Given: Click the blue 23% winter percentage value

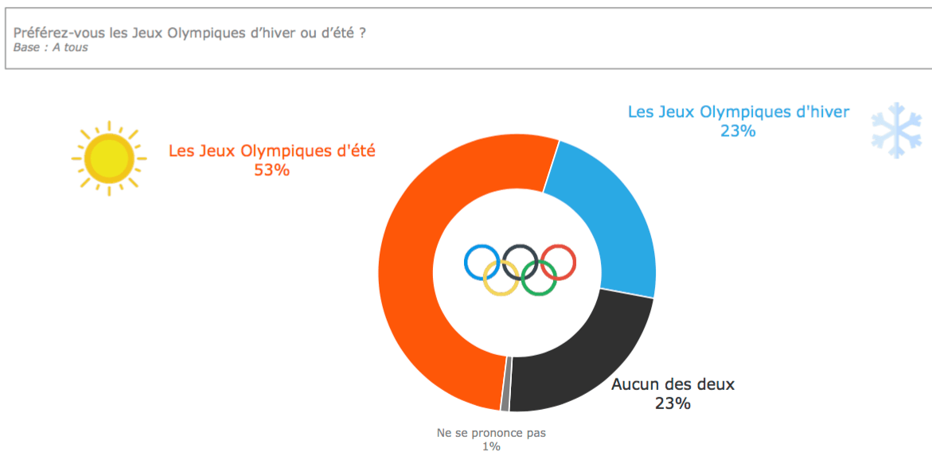Looking at the screenshot, I should 739,131.
